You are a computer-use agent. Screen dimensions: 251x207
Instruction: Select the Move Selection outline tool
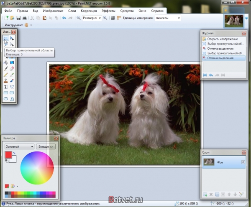point(12,44)
